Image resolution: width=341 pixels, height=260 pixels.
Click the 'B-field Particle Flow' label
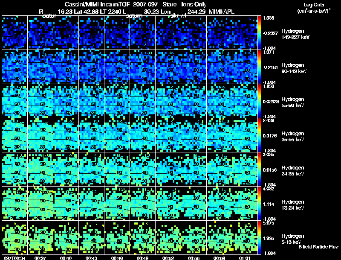pyautogui.click(x=318, y=247)
